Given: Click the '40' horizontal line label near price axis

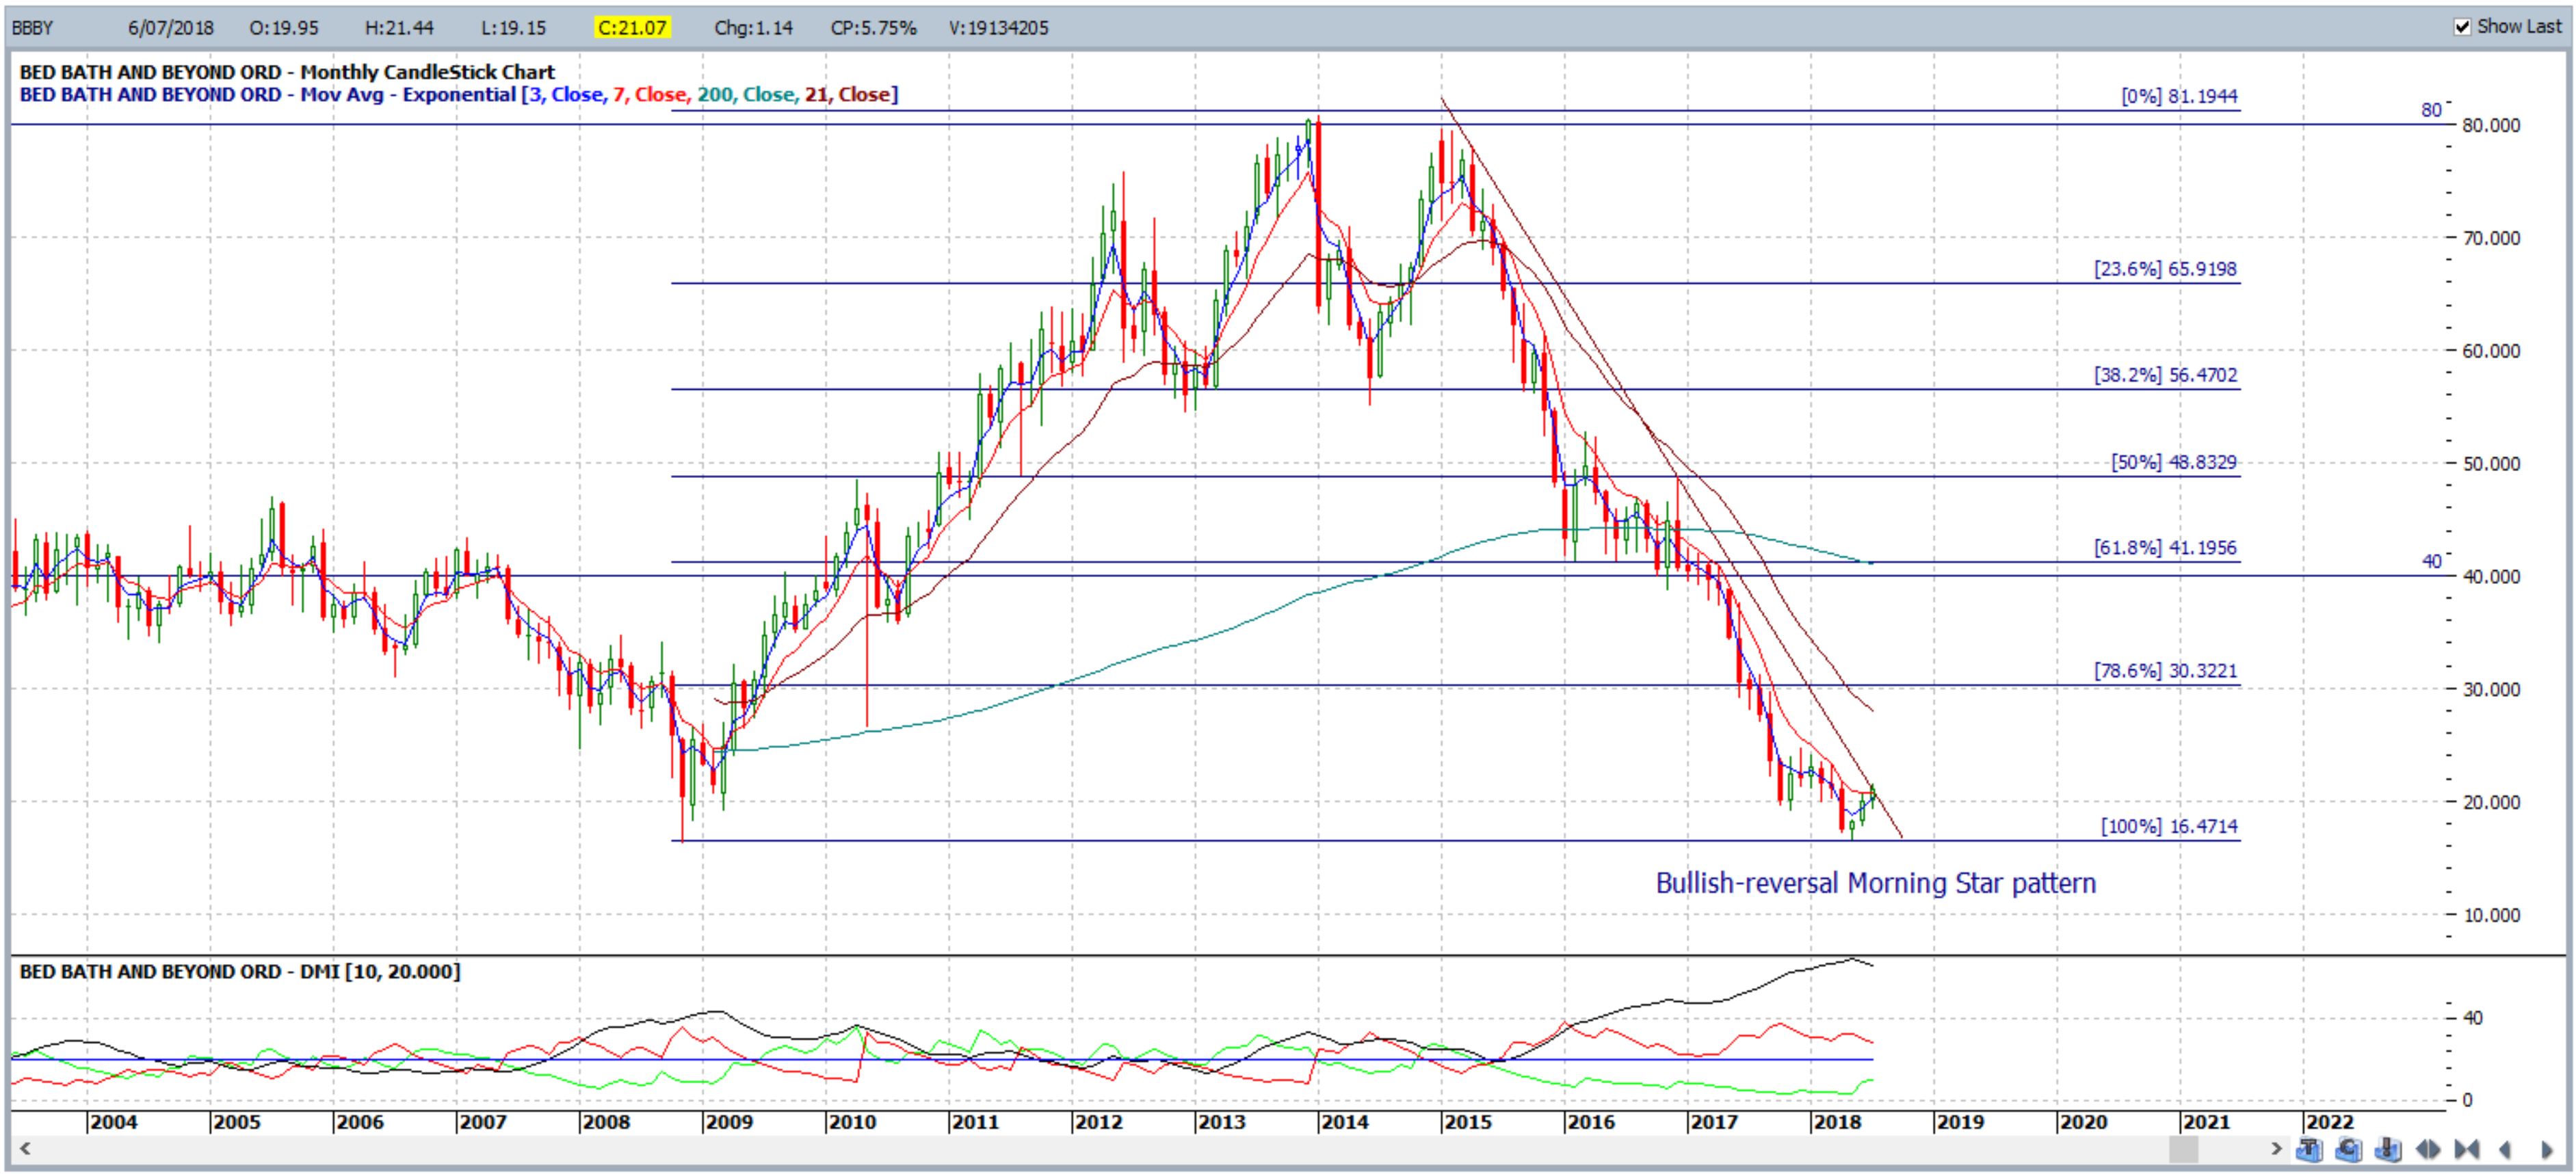Looking at the screenshot, I should click(x=2431, y=561).
